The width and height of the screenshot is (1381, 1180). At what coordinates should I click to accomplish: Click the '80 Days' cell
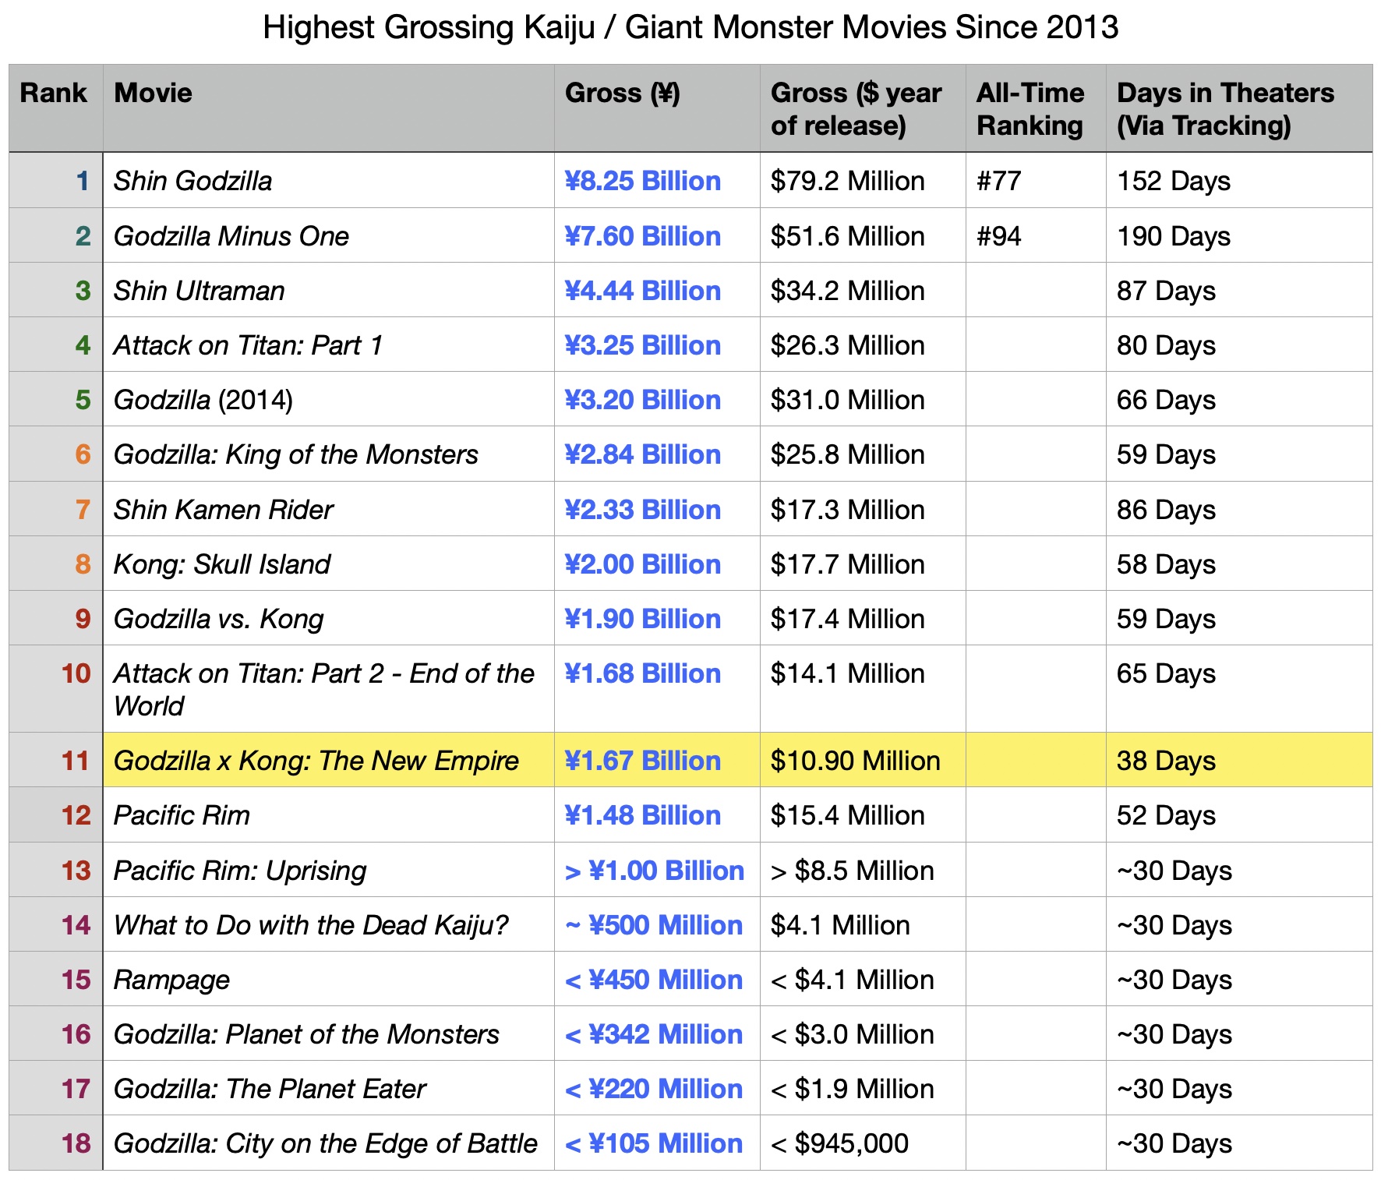pos(1239,344)
